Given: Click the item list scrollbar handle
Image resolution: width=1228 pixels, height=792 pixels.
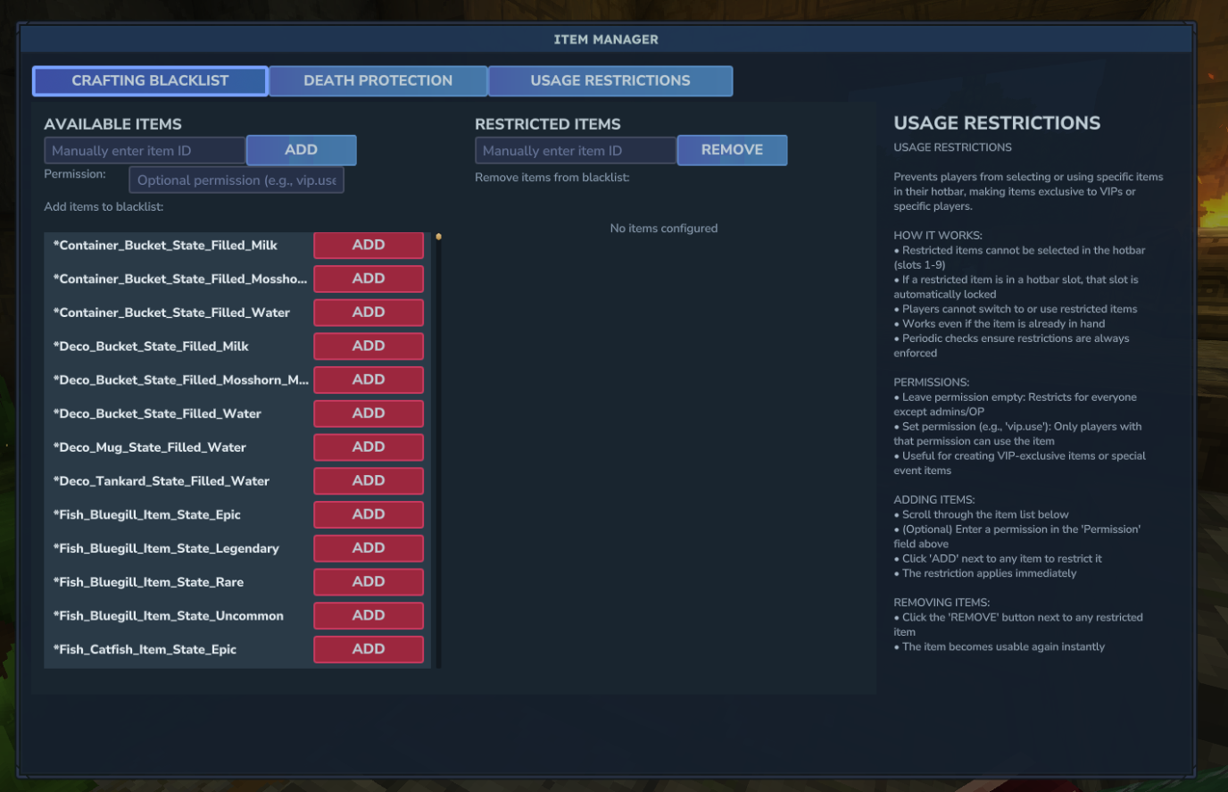Looking at the screenshot, I should [x=438, y=237].
